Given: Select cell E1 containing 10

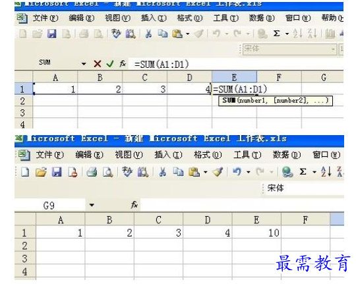Looking at the screenshot, I should 256,233.
